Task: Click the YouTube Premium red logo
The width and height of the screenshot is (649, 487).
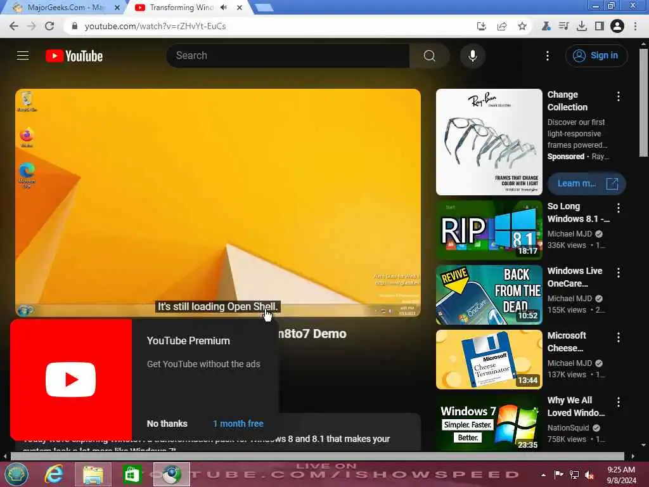Action: click(x=71, y=379)
